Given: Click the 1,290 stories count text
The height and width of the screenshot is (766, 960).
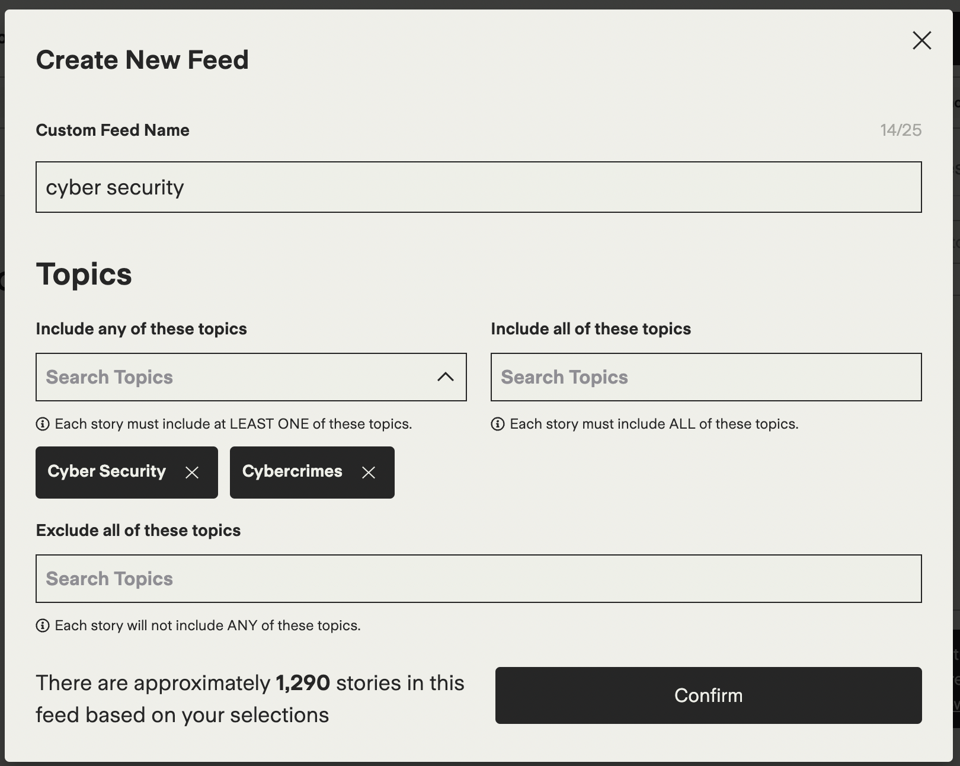Looking at the screenshot, I should tap(303, 683).
